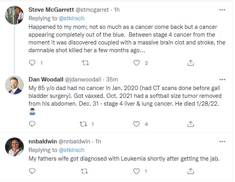Click @stkirsch mention in nnbaldwin's reply
Viewport: 235px width, 182px height.
tap(71, 150)
